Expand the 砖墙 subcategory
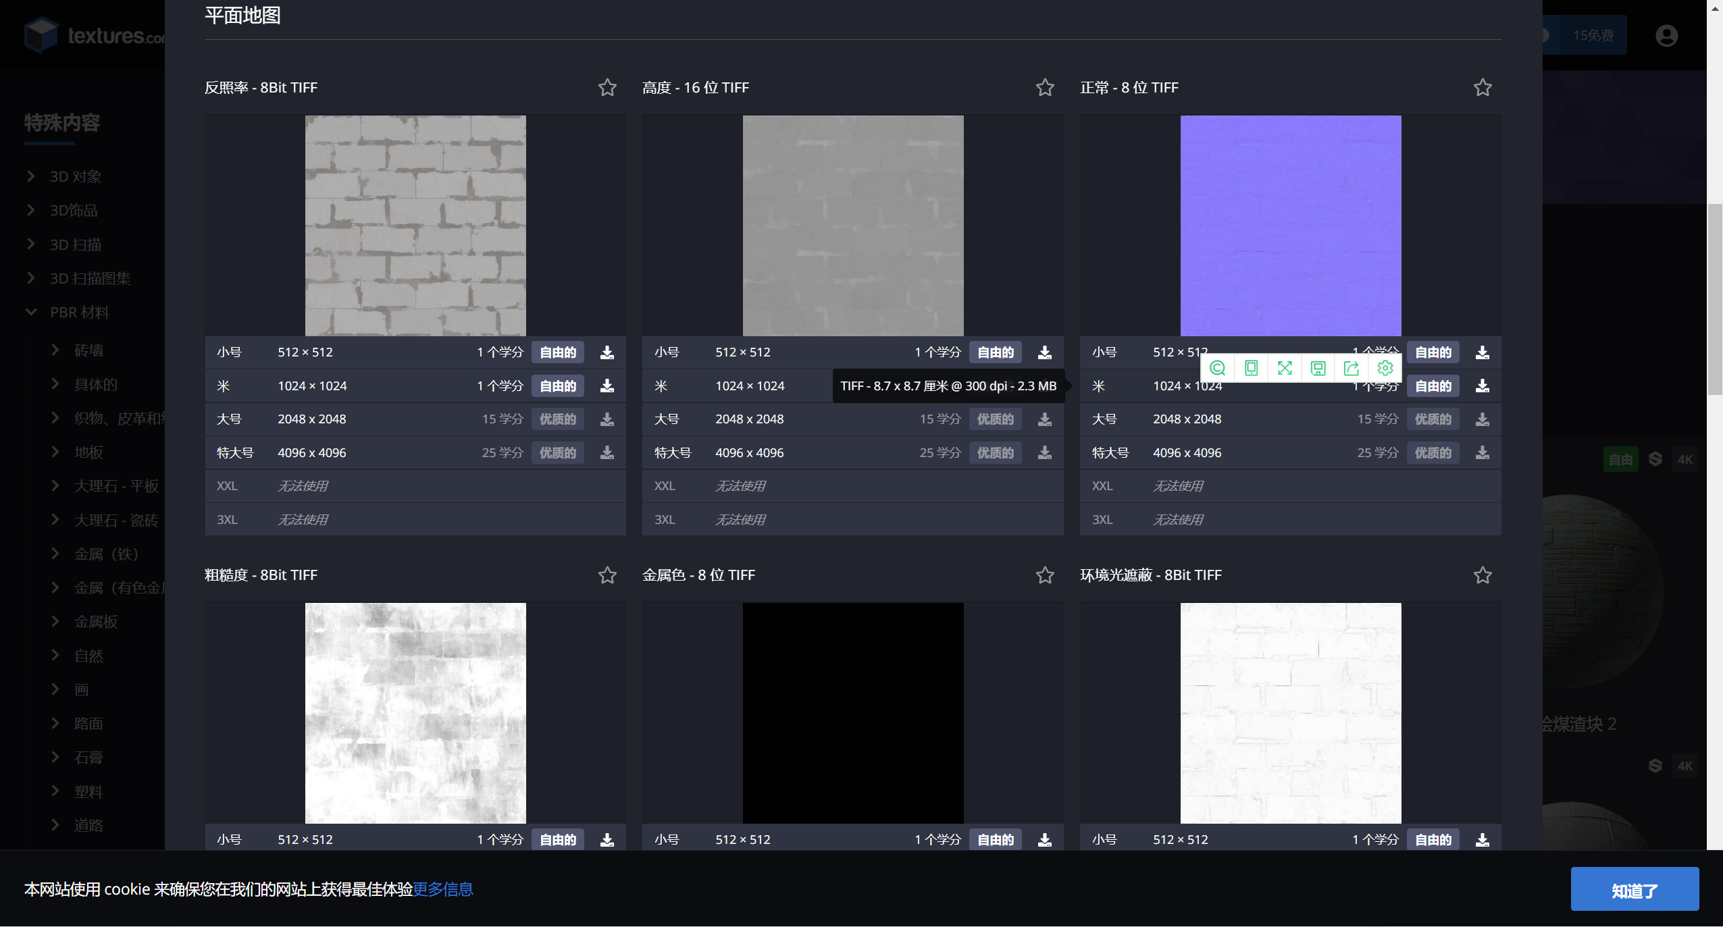Image resolution: width=1723 pixels, height=927 pixels. (x=55, y=350)
